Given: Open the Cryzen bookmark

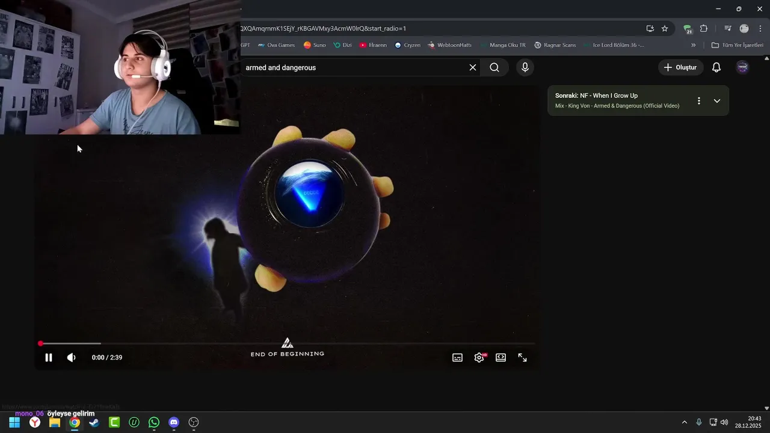Looking at the screenshot, I should click(407, 45).
